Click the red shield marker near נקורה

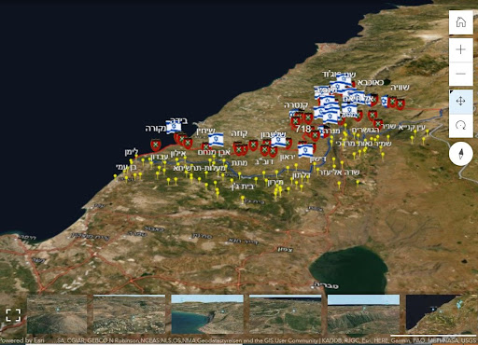tap(156, 145)
